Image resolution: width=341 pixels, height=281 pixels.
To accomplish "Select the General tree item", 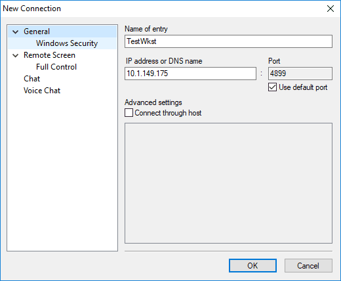I will coord(37,32).
